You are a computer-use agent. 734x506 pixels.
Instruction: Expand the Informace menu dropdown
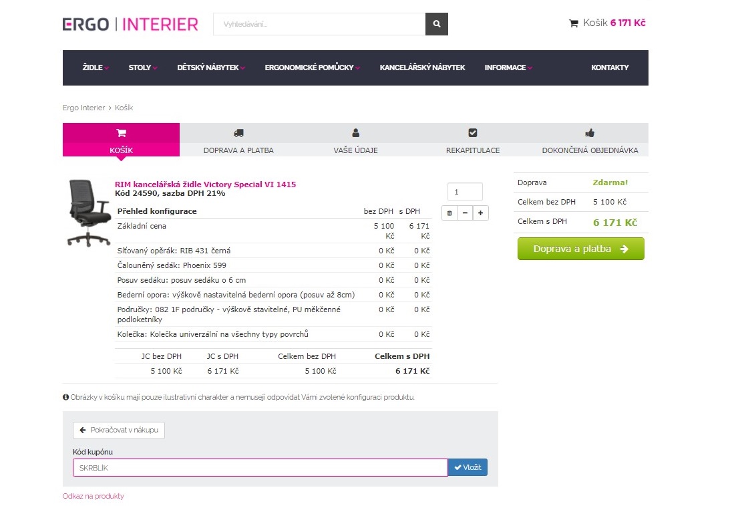508,68
